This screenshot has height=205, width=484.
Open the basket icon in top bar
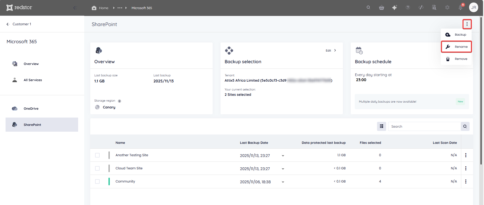[382, 8]
